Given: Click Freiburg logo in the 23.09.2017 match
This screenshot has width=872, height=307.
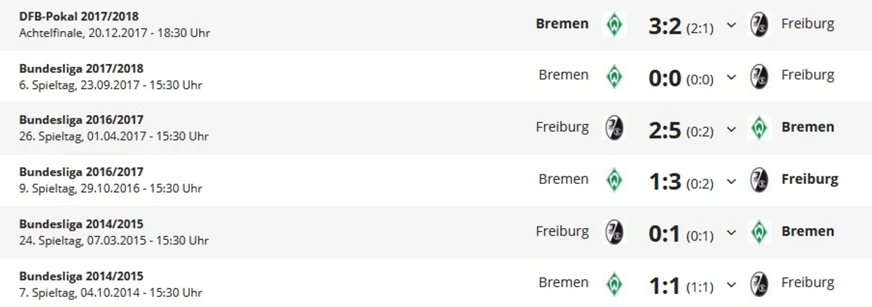Looking at the screenshot, I should [x=759, y=76].
